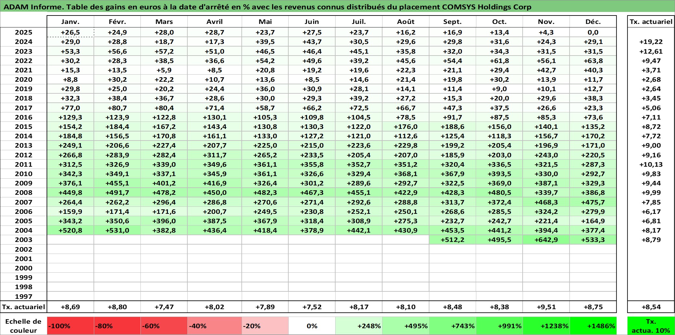Click the 1997 row label
This screenshot has height=335, width=675.
pyautogui.click(x=24, y=296)
